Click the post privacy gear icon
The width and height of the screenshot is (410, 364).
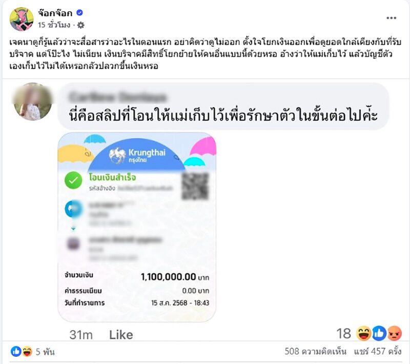(81, 25)
